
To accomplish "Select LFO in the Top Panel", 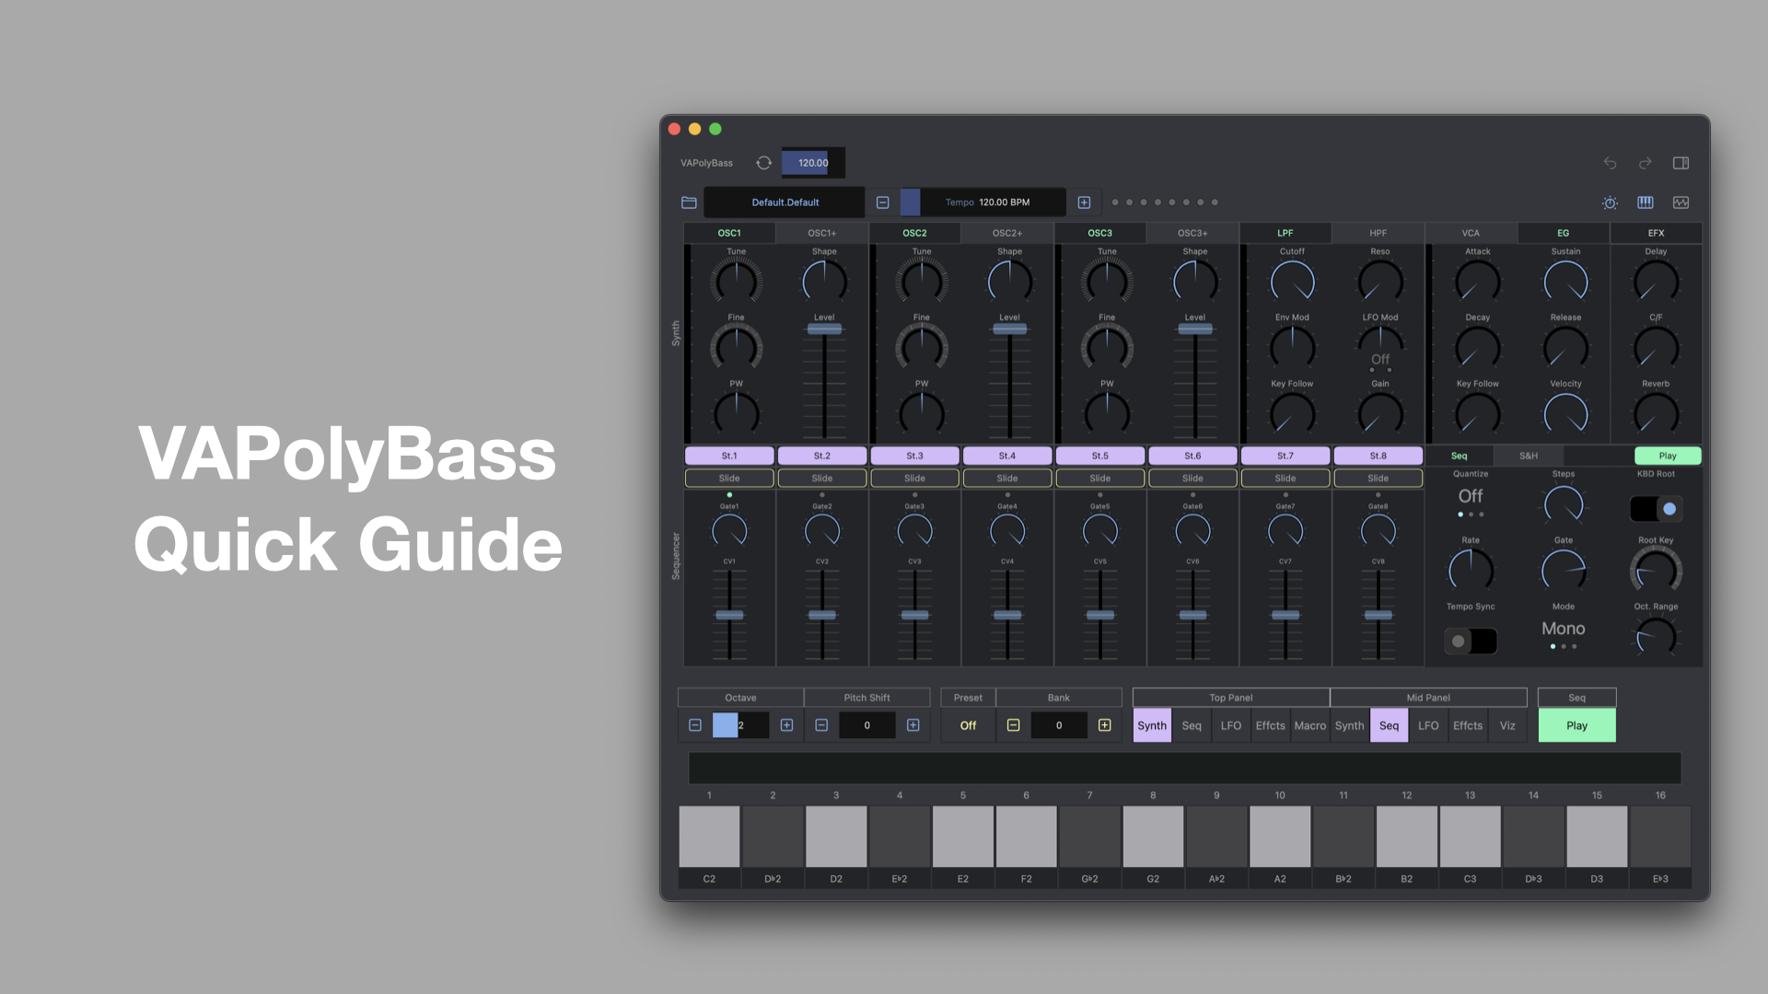I will click(1230, 725).
